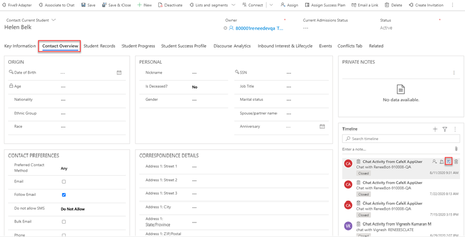Toggle the Email checkbox in Contact Preferences
This screenshot has height=237, width=465.
tap(64, 182)
